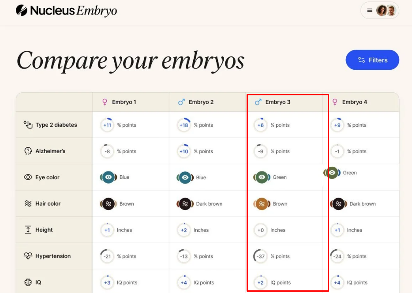Click the Hair color waves icon
The height and width of the screenshot is (293, 412).
coord(28,203)
